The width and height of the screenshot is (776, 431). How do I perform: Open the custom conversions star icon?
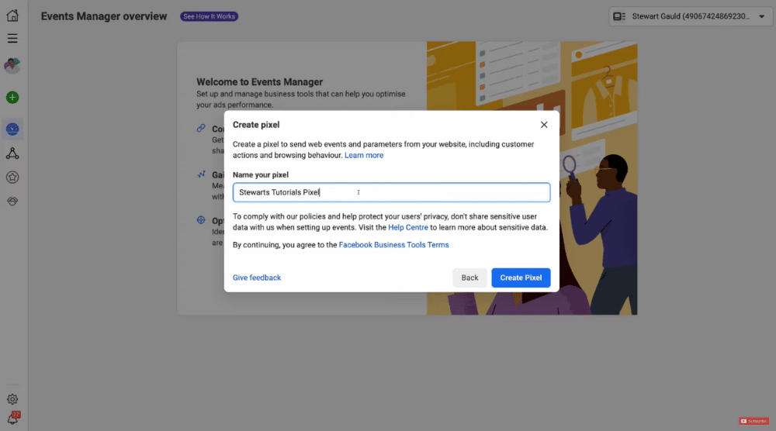[12, 177]
